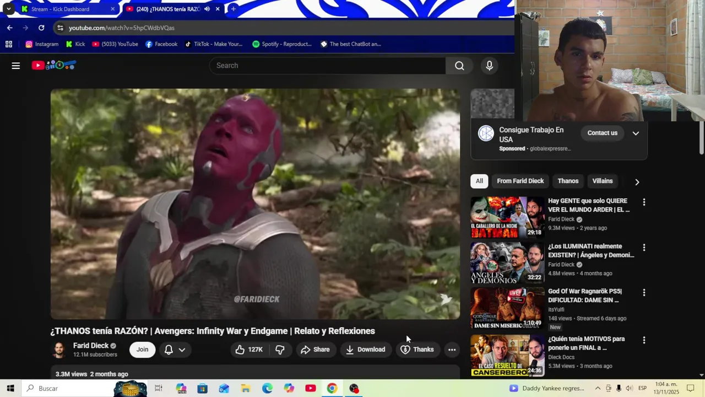Open notifications center icon

[691, 388]
